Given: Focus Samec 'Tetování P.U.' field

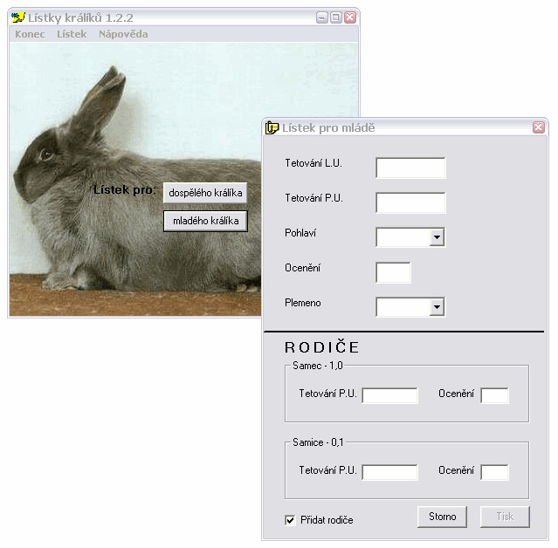Looking at the screenshot, I should click(x=389, y=395).
